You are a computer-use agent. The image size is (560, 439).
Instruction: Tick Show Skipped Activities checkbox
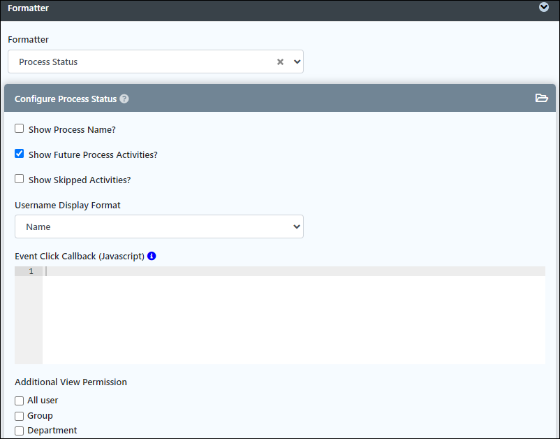coord(20,179)
